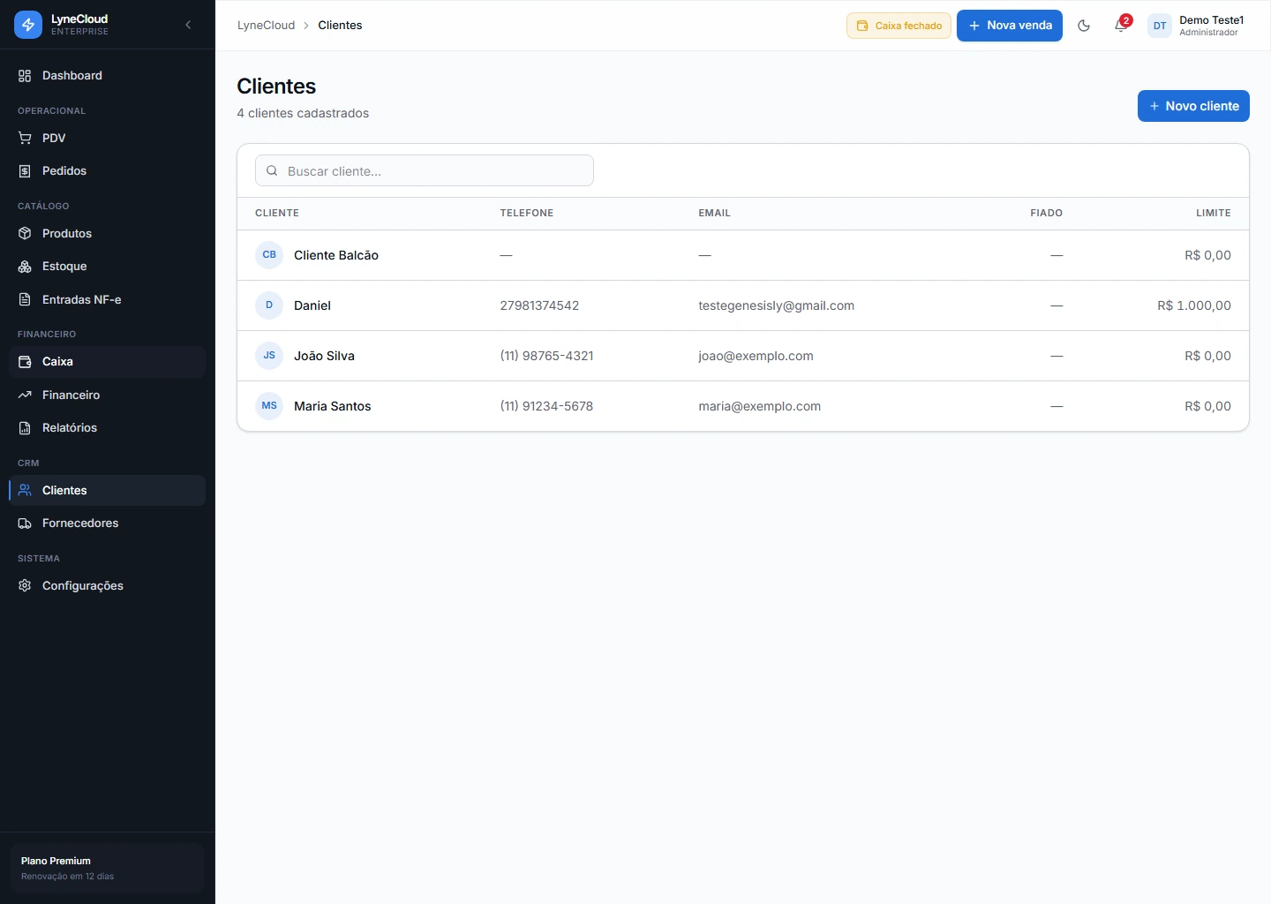Screen dimensions: 1271x904
Task: Go to Pedidos in the sidebar
Action: click(x=107, y=171)
